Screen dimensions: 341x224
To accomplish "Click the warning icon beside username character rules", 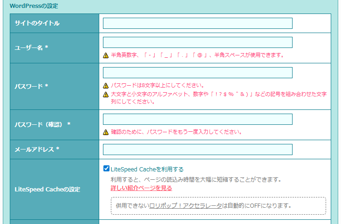I will pyautogui.click(x=106, y=55).
